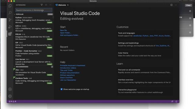Image resolution: width=195 pixels, height=109 pixels.
Task: Dismiss third notification in background panel
Action: [190, 25]
